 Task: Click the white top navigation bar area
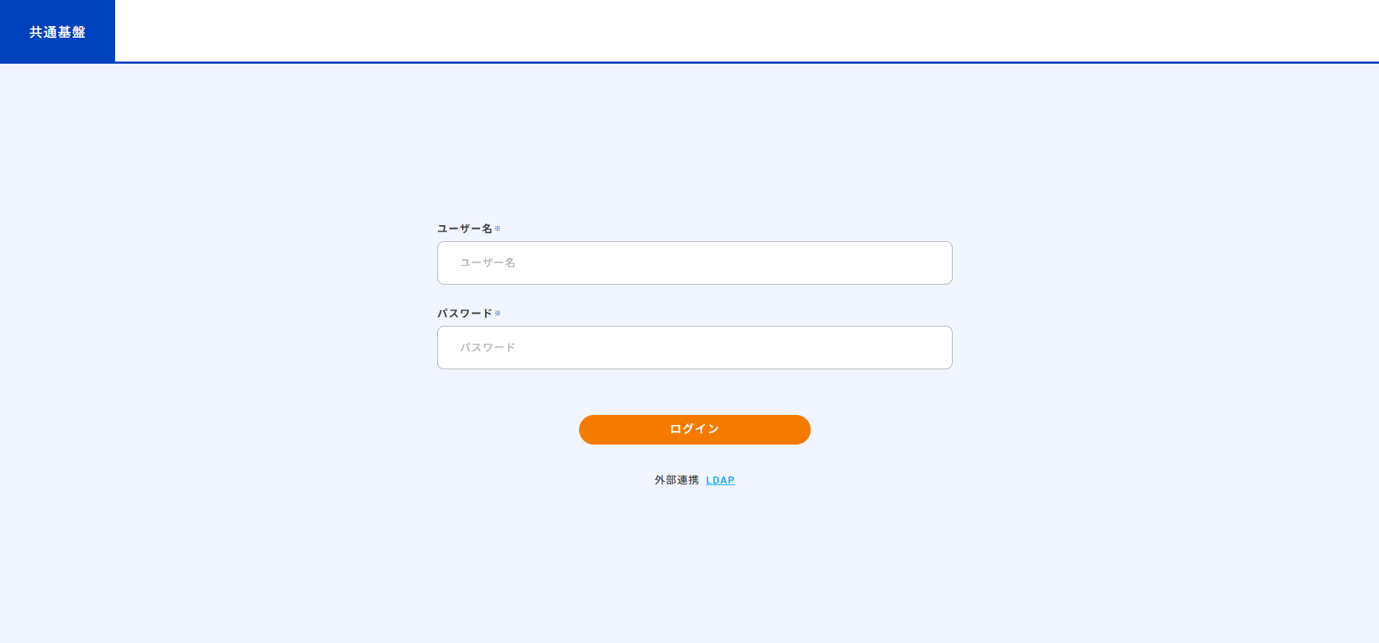click(x=724, y=30)
